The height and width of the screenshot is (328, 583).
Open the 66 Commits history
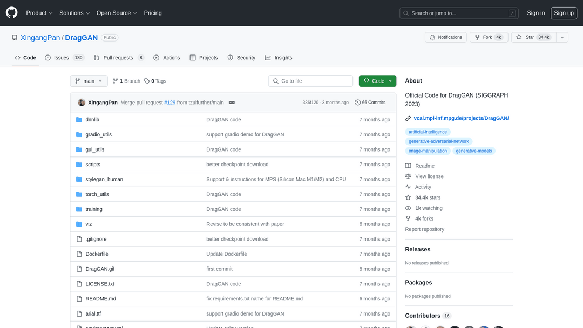click(370, 102)
